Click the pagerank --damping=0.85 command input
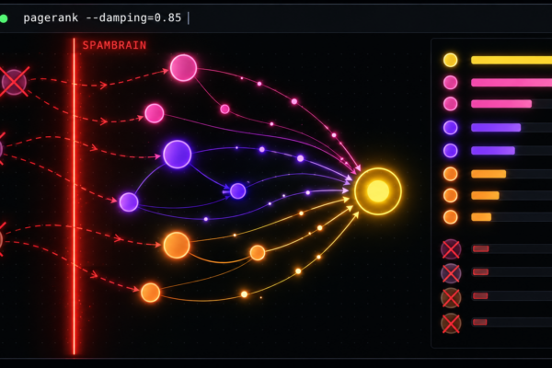Viewport: 552px width, 368px height. pyautogui.click(x=102, y=18)
